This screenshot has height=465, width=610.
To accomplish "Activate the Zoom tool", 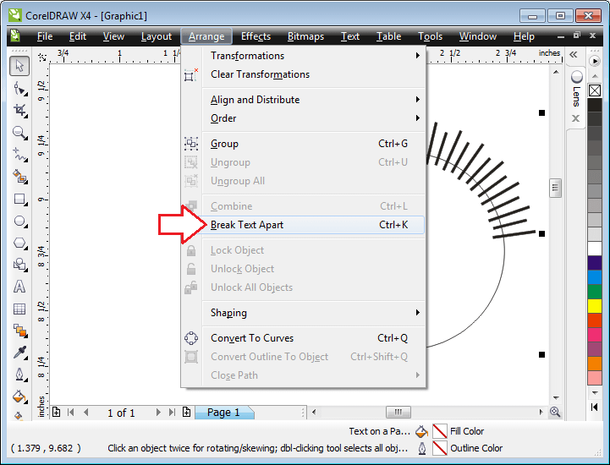I will tap(19, 132).
